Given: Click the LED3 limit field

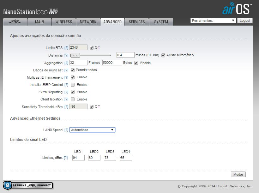Looking at the screenshot, I should coord(110,158).
